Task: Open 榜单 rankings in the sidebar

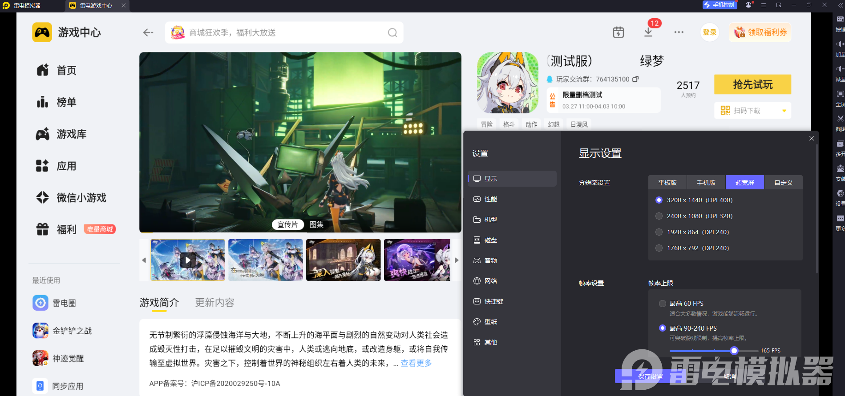Action: pos(57,102)
